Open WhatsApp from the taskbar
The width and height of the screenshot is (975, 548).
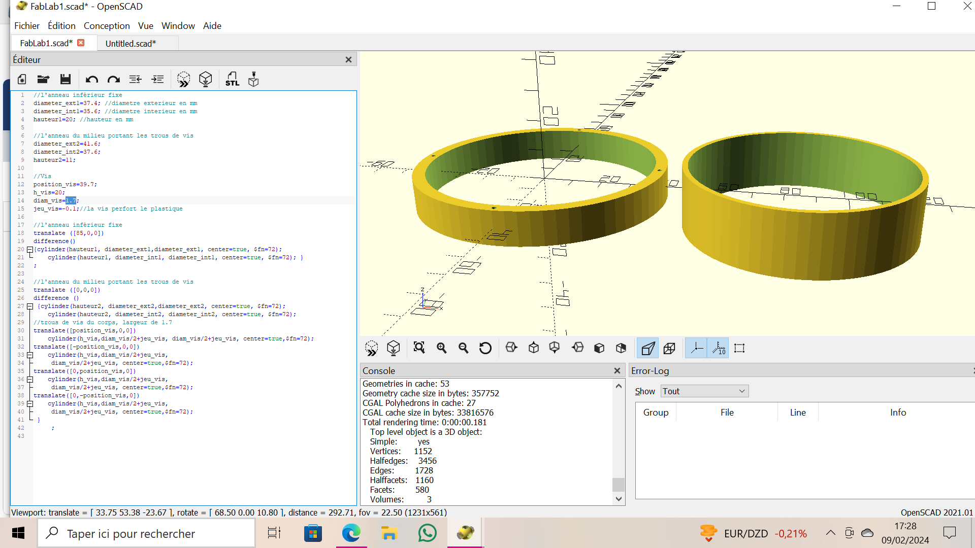427,533
